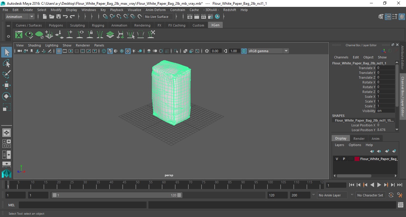Screen dimensions: 406x217
Task: Open the Animation menu set dropdown
Action: 20,17
